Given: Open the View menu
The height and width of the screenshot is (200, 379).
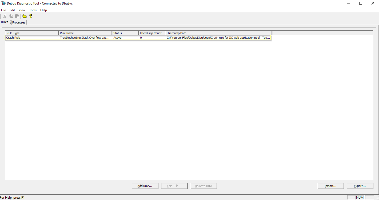Looking at the screenshot, I should pos(22,10).
